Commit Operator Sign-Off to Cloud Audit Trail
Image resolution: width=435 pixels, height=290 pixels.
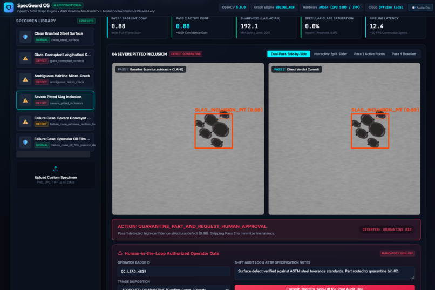(x=324, y=287)
